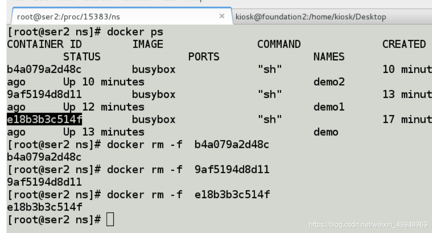Image resolution: width=432 pixels, height=233 pixels.
Task: Click highlighted container ID e18b3b3c514f in table
Action: point(44,120)
